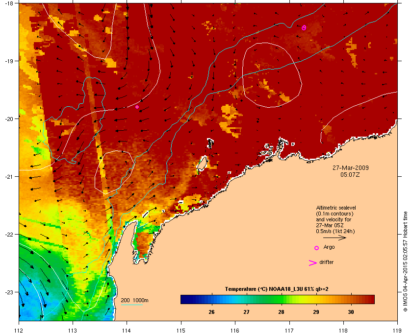Click the longitude axis label 117
Viewport: 412px width, 333px height.
[x=289, y=330]
